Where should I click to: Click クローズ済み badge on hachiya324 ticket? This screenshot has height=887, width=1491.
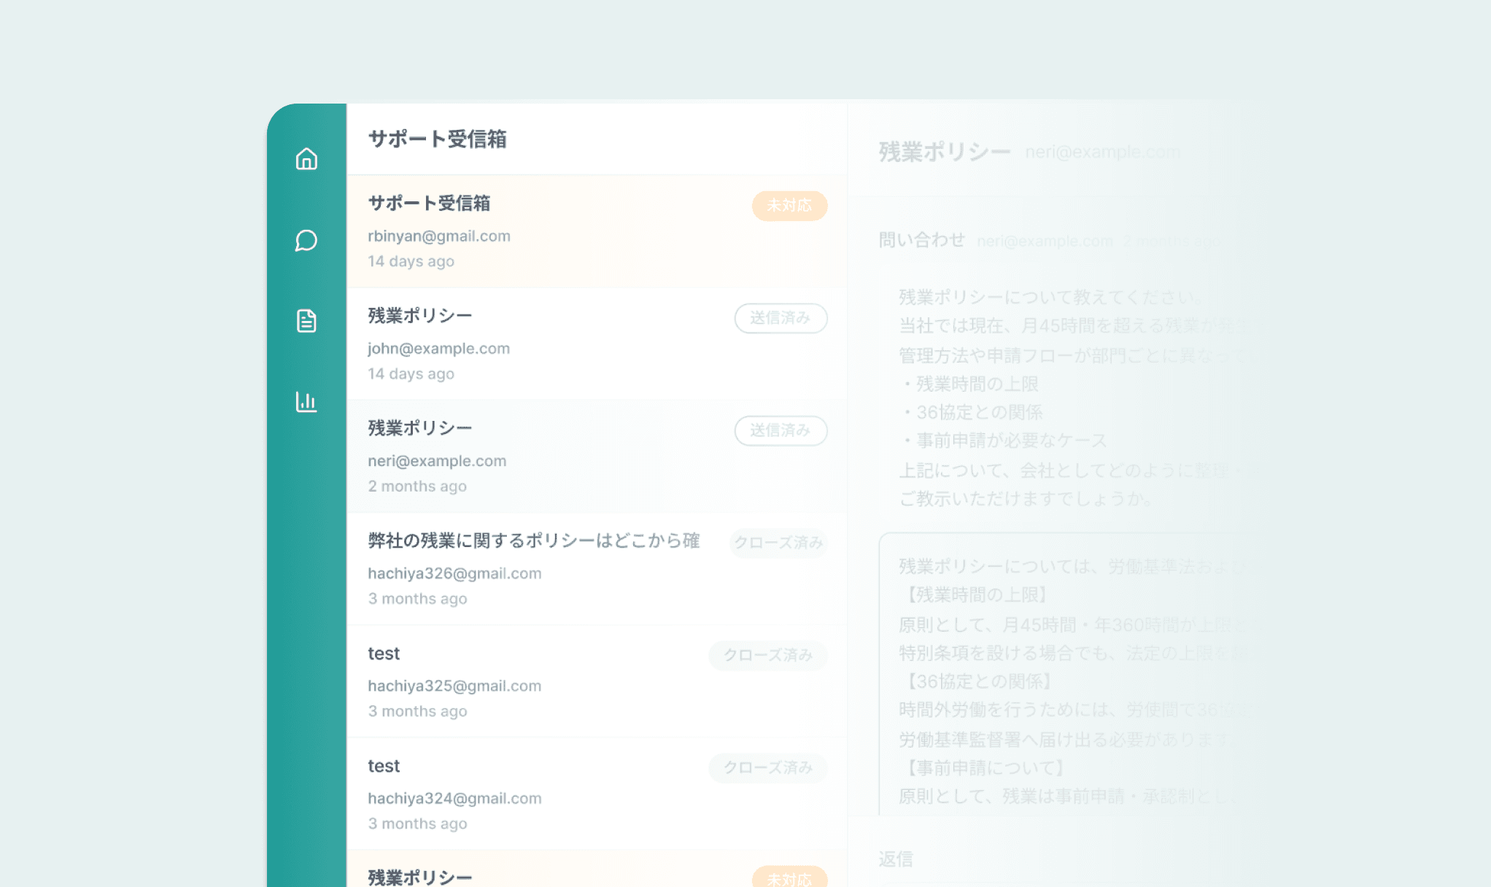click(768, 767)
